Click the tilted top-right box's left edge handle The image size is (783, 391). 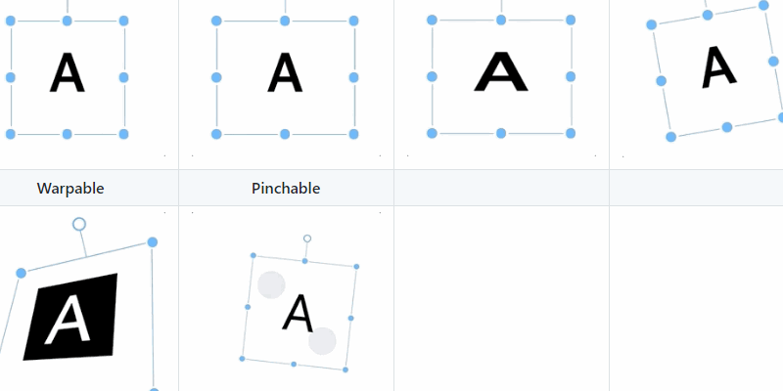click(662, 80)
